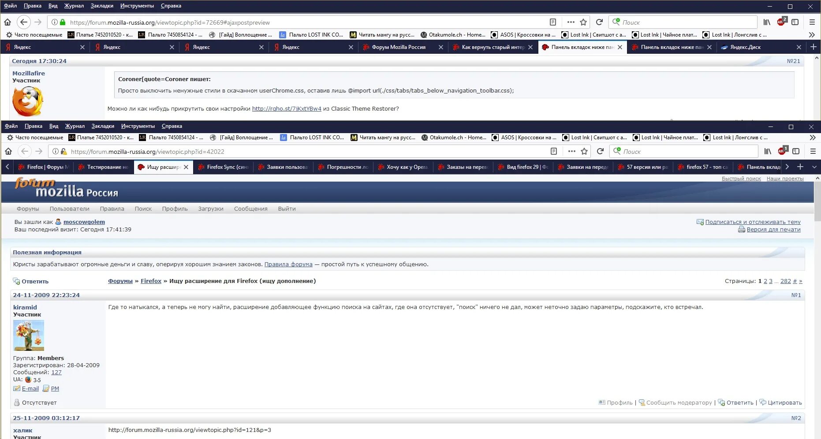The image size is (821, 439).
Task: Open Library icon in top window
Action: click(767, 22)
